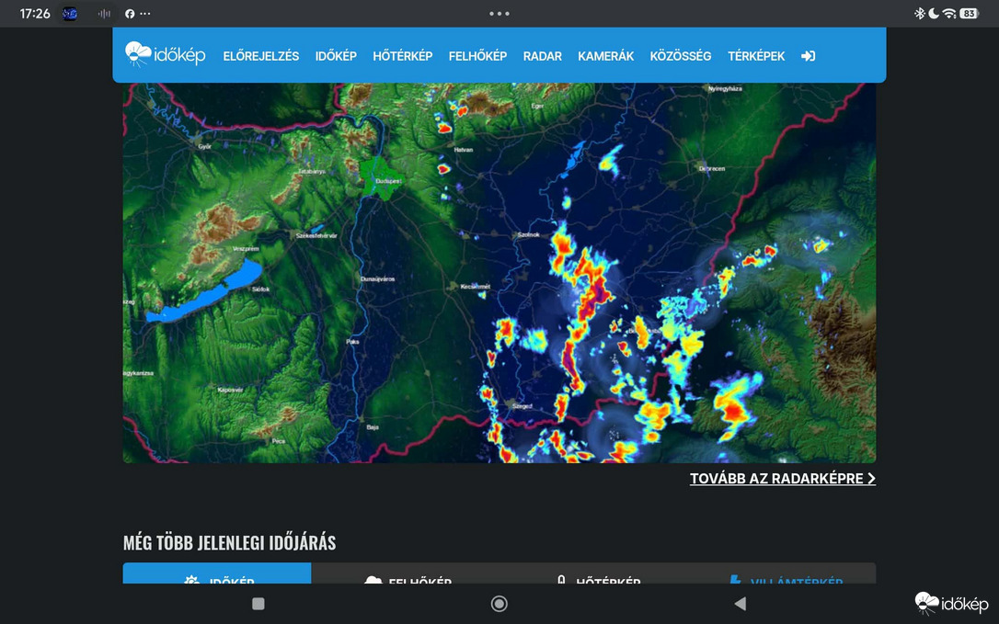This screenshot has width=999, height=624.
Task: Open the Időkép logo home link
Action: click(x=166, y=55)
